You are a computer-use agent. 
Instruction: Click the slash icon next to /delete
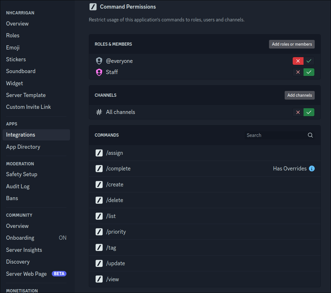99,200
